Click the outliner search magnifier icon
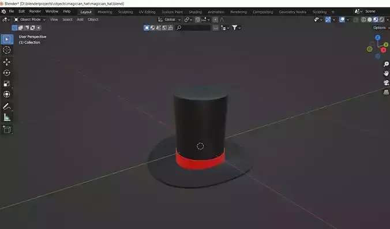 (x=179, y=28)
